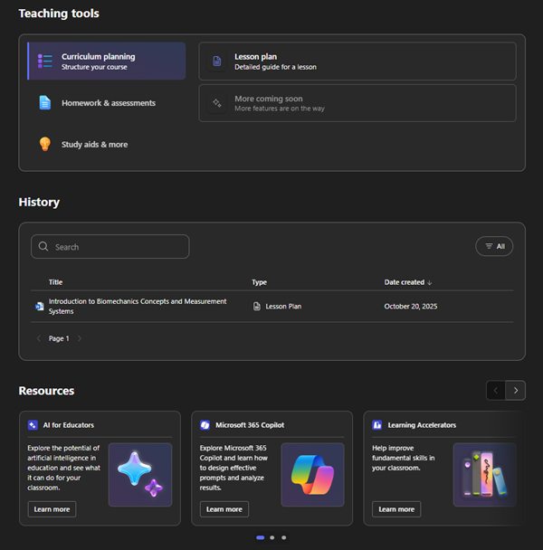Screen dimensions: 543x550
Task: Click the Lesson plan document icon
Action: 217,62
